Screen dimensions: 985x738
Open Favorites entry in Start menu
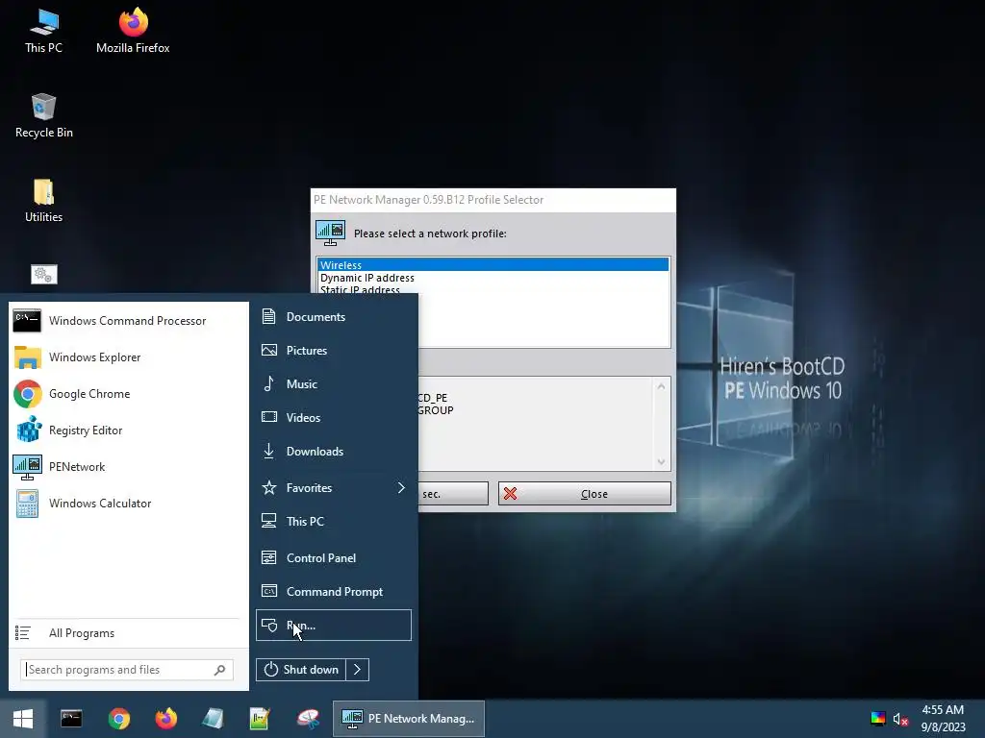click(334, 487)
